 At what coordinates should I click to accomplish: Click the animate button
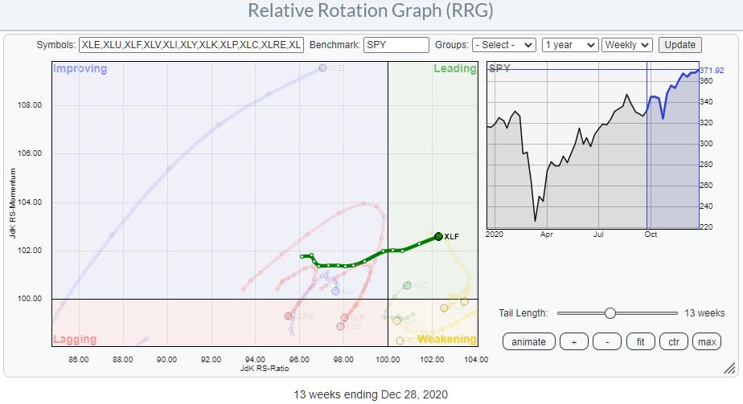click(528, 341)
